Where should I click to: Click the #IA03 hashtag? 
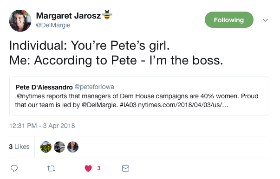tap(128, 105)
